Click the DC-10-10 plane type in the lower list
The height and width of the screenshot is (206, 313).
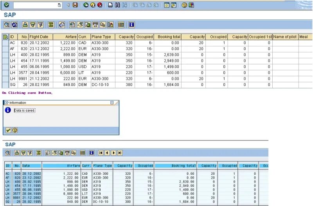[x=101, y=202]
